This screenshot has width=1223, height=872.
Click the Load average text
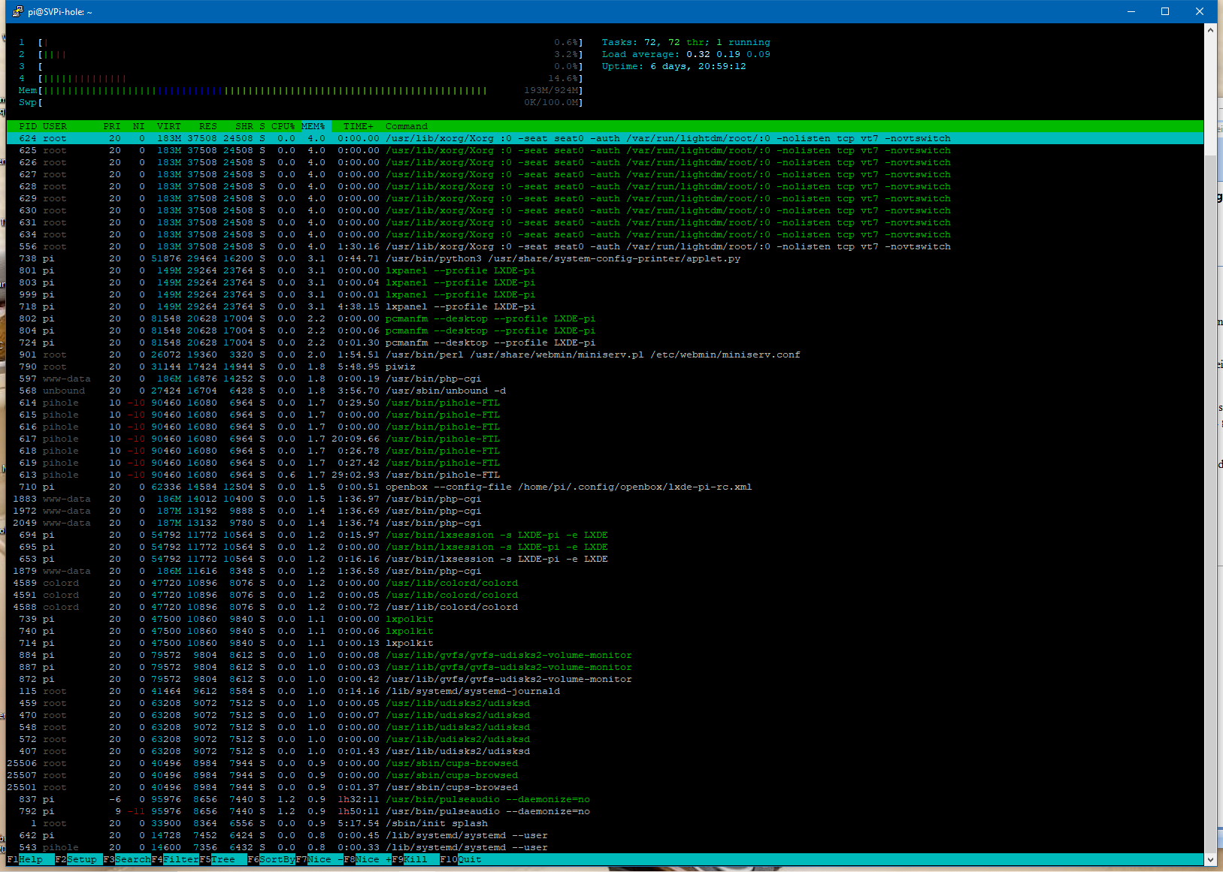(686, 54)
